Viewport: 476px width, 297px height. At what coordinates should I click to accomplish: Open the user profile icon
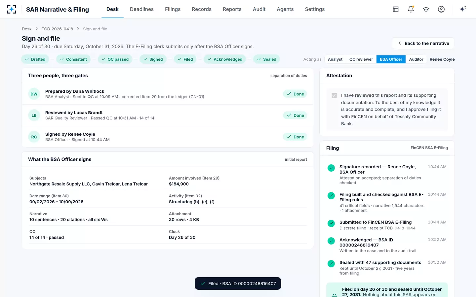(441, 9)
